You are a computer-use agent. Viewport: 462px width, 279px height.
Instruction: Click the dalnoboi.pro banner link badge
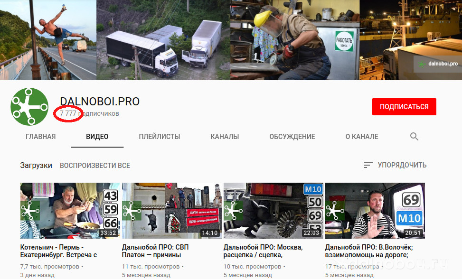437,63
